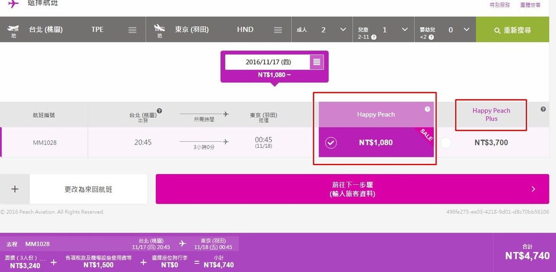Image resolution: width=556 pixels, height=272 pixels.
Task: Click the purple plane icon beside 選擇航班
Action: point(14,4)
